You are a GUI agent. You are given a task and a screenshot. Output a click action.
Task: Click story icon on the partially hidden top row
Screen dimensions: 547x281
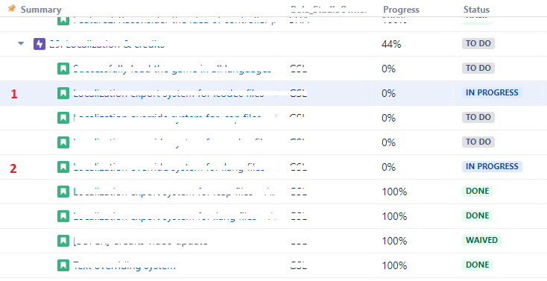(63, 21)
